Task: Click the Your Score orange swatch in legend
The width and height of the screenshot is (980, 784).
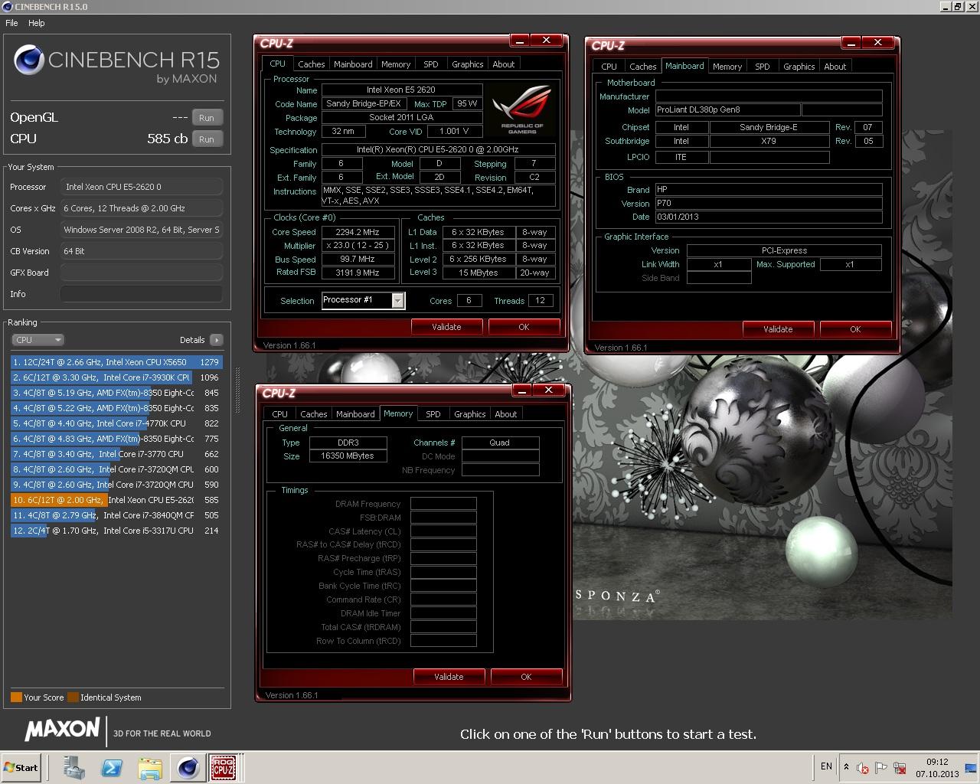Action: pos(16,697)
